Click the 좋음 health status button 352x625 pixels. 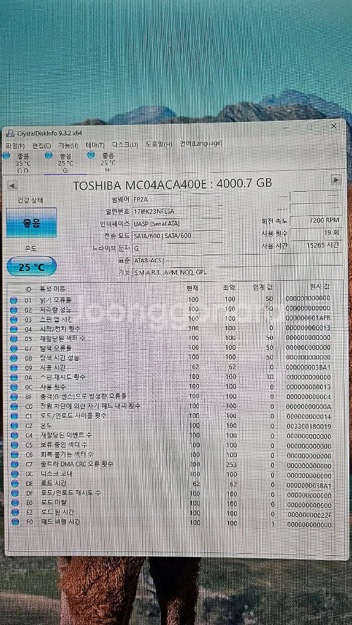(x=32, y=223)
